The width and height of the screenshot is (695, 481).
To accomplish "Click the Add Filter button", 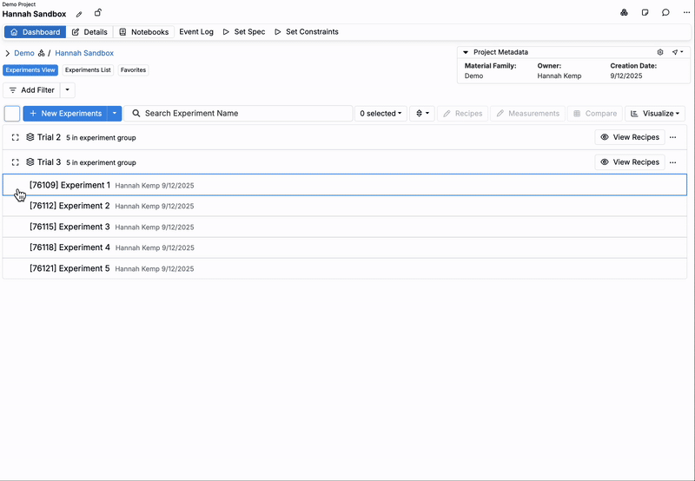I will tap(31, 90).
